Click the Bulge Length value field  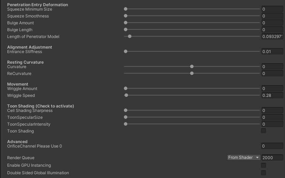click(272, 30)
